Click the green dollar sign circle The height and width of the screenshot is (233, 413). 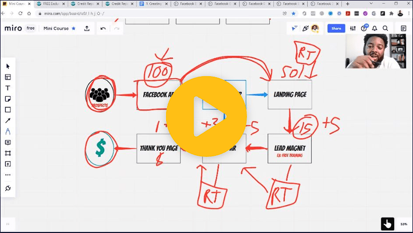pos(100,149)
